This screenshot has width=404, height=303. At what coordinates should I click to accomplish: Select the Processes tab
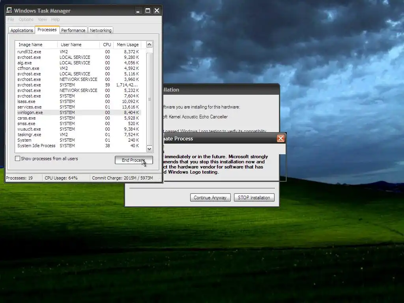(47, 30)
